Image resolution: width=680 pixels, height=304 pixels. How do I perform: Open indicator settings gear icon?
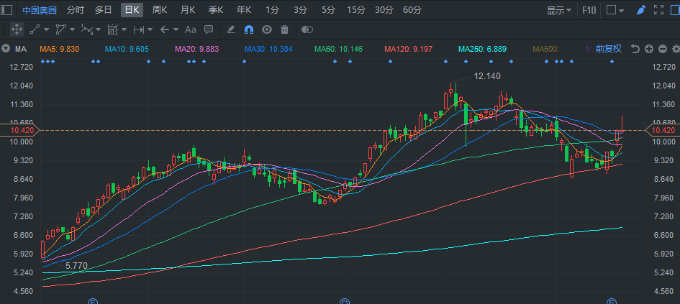(x=676, y=49)
